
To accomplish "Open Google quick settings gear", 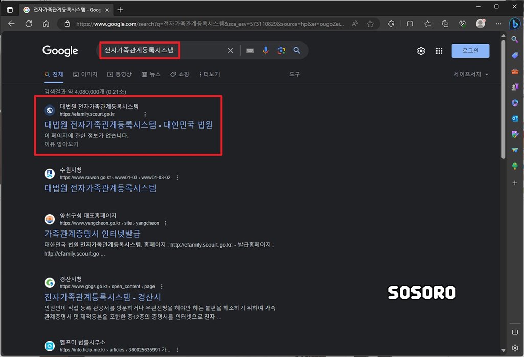I will tap(421, 51).
